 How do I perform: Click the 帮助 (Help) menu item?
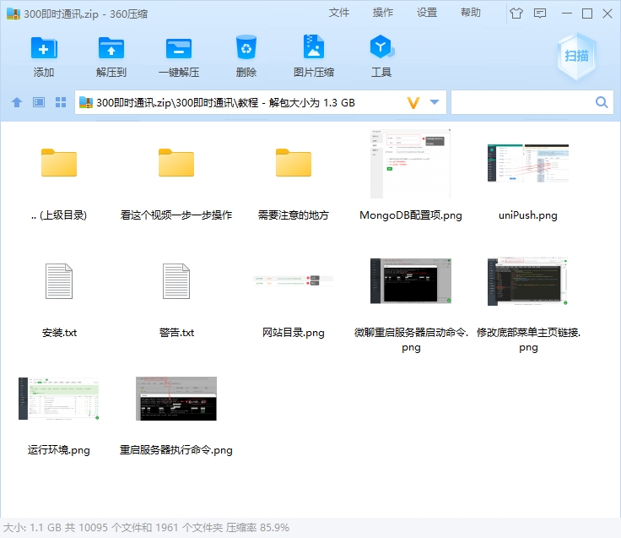pyautogui.click(x=471, y=13)
